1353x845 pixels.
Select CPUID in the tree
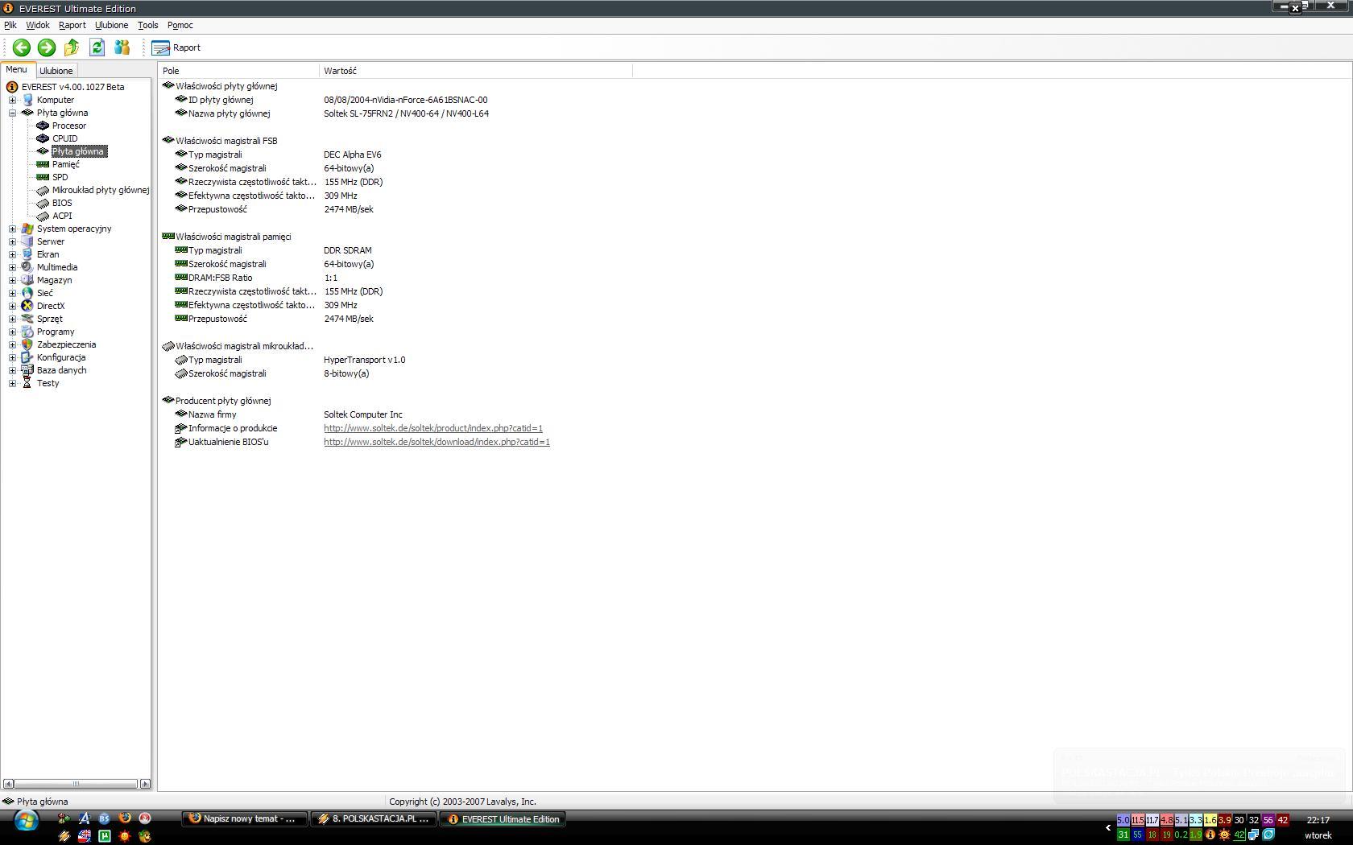[x=65, y=138]
